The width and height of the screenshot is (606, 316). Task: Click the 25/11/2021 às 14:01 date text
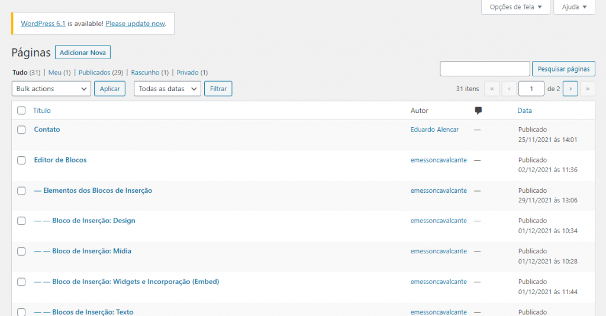[x=547, y=140]
